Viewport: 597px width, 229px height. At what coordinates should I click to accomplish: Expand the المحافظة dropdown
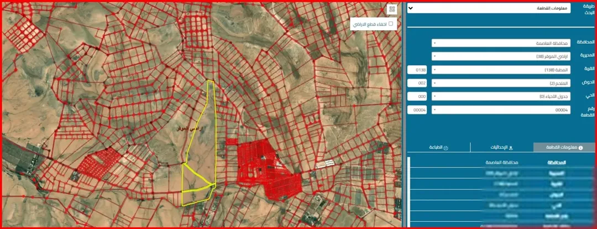[501, 43]
